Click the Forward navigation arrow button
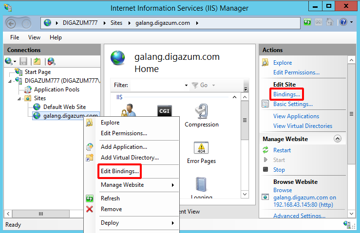 click(x=26, y=23)
